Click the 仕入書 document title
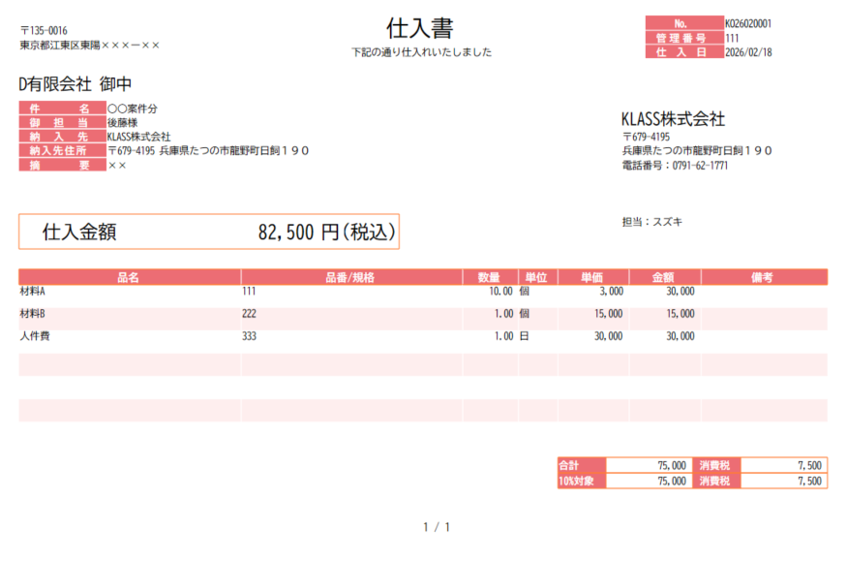 point(420,27)
